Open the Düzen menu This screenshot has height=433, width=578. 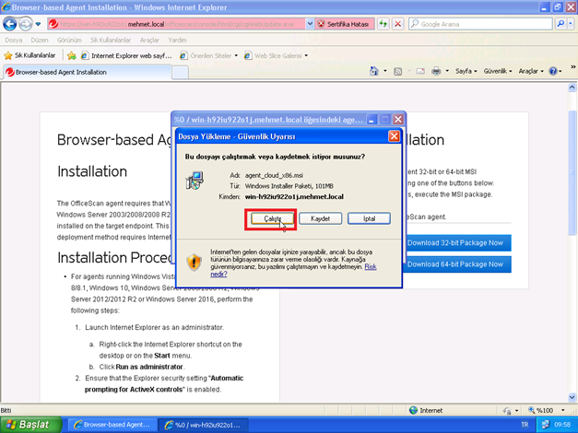click(x=40, y=40)
